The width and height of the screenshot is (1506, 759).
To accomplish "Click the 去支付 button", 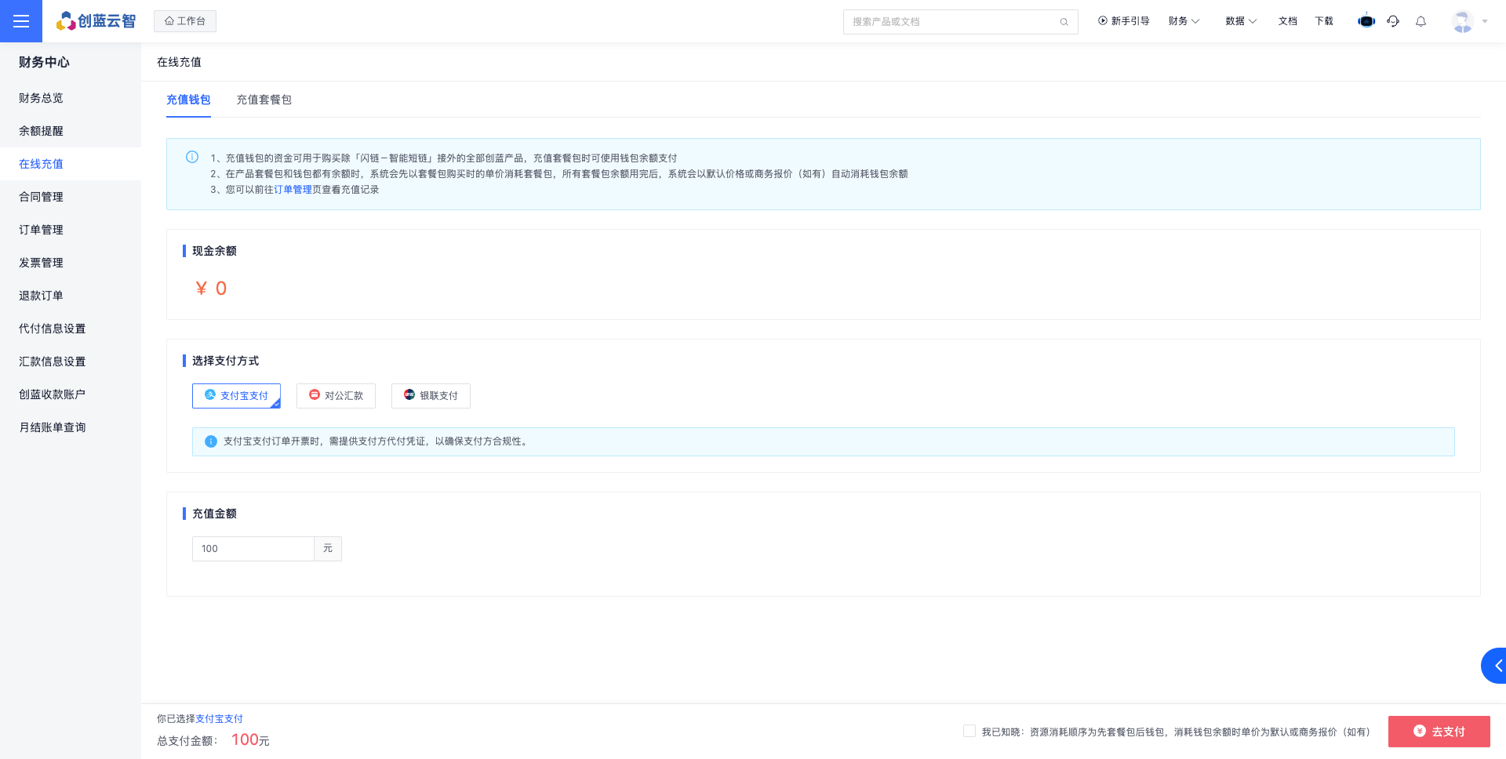I will (1439, 732).
